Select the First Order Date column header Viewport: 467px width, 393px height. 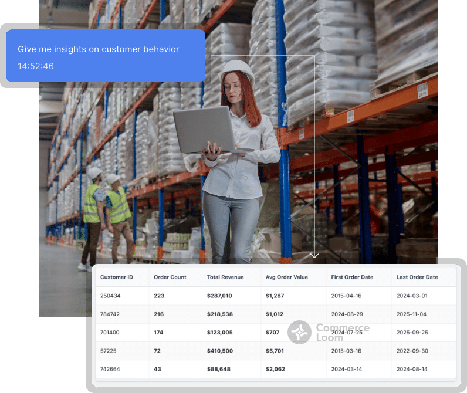point(352,277)
